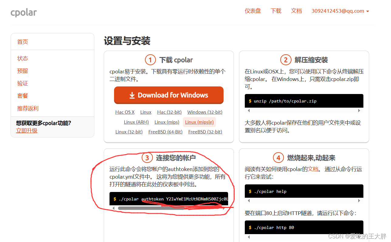Open the 仪表盘 menu item
The height and width of the screenshot is (242, 391).
252,11
